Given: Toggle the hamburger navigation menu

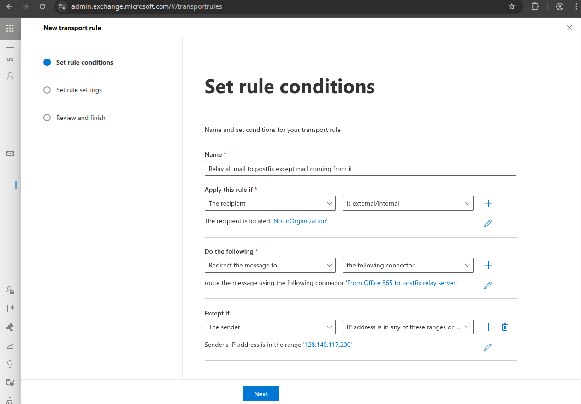Looking at the screenshot, I should [x=10, y=49].
